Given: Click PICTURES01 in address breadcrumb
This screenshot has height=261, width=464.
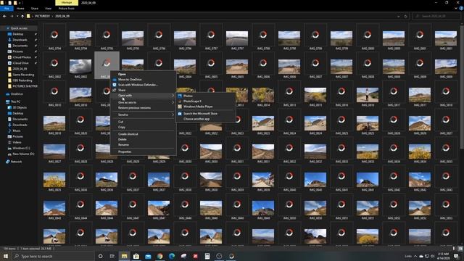Looking at the screenshot, I should 42,16.
